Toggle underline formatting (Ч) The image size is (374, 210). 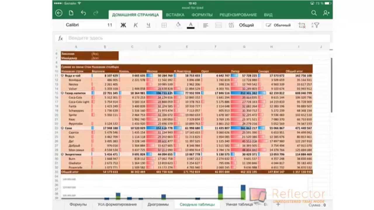pyautogui.click(x=148, y=25)
